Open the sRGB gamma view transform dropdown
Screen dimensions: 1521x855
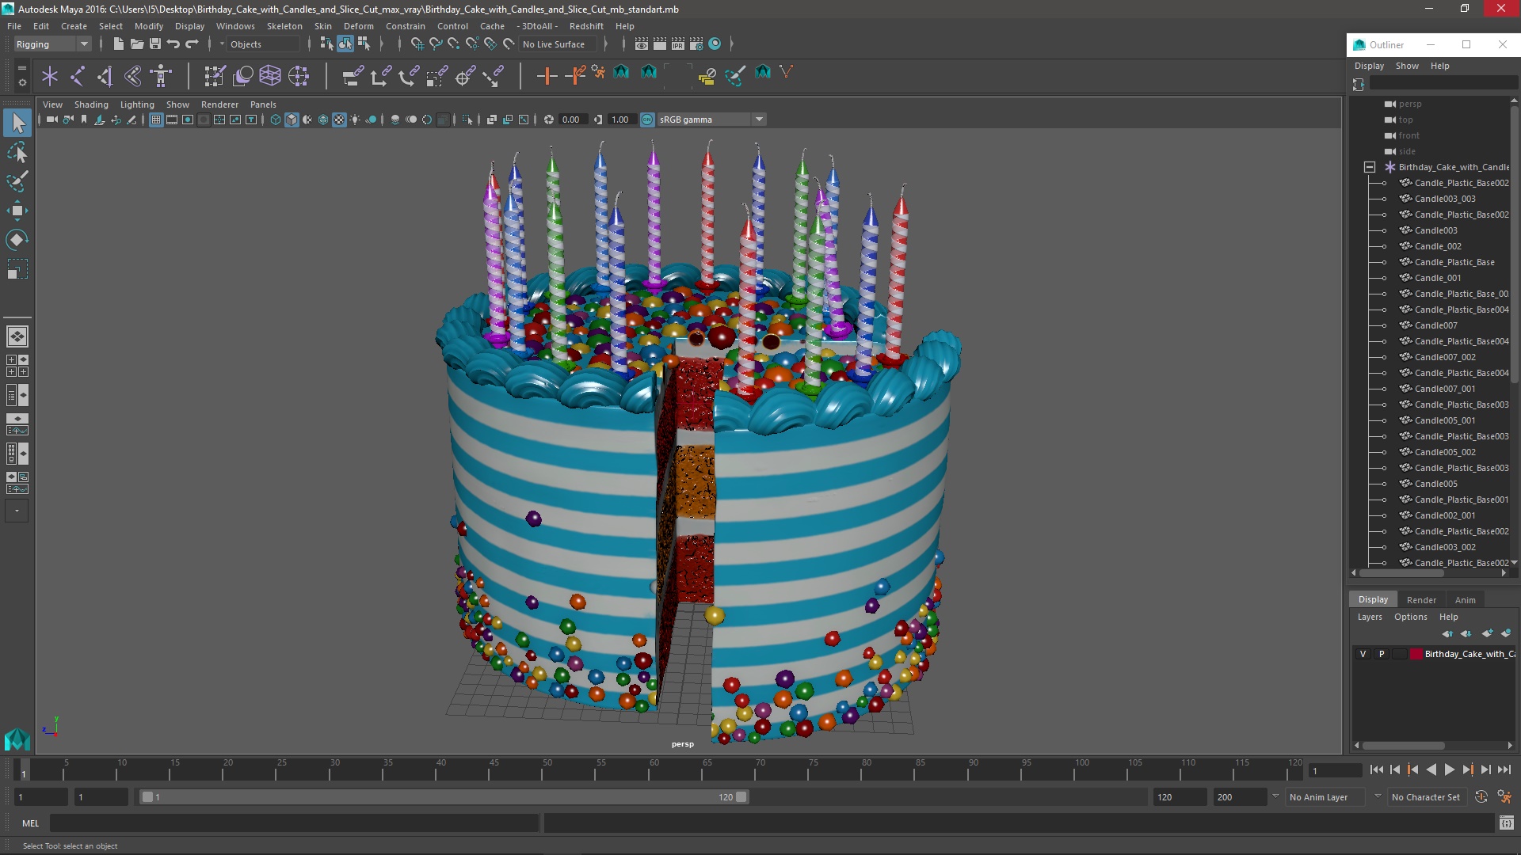[x=758, y=120]
